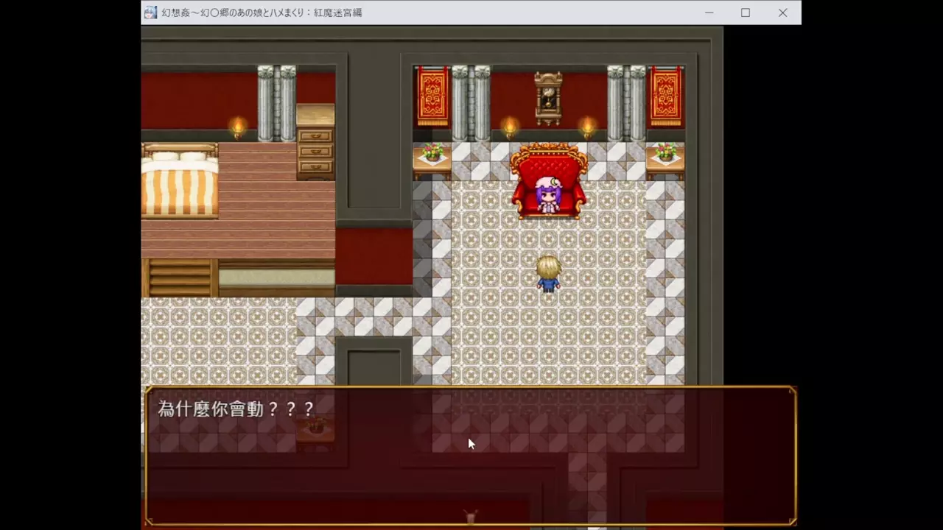The image size is (943, 530).
Task: Click the red banner on the far right wall
Action: click(x=665, y=96)
